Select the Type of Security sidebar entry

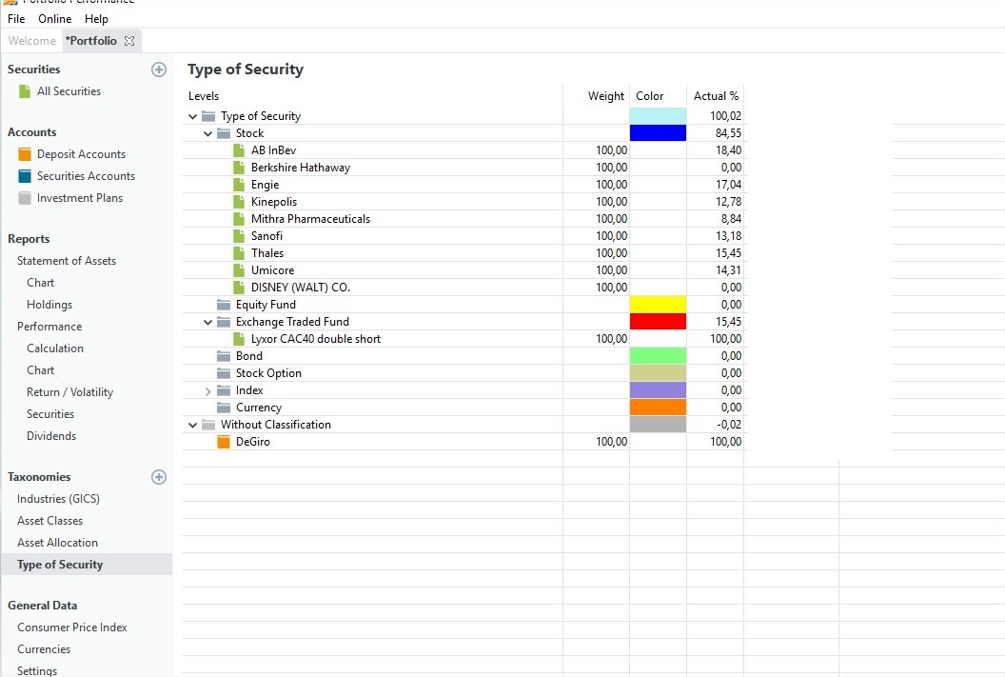[x=87, y=564]
